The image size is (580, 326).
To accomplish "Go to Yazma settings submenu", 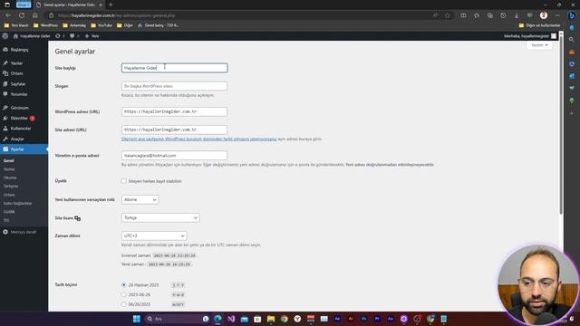I will click(x=9, y=169).
